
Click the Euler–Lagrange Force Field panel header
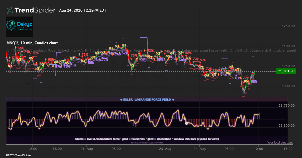click(147, 99)
